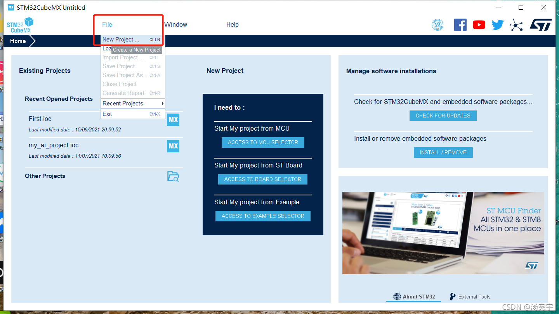This screenshot has height=314, width=559.
Task: Click 'Start My project from Example' text
Action: tap(257, 202)
